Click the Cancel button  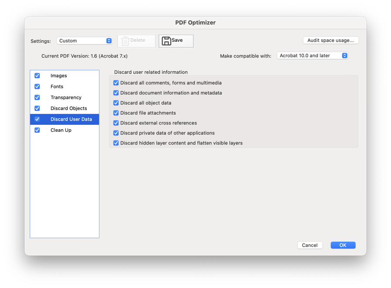(x=310, y=245)
